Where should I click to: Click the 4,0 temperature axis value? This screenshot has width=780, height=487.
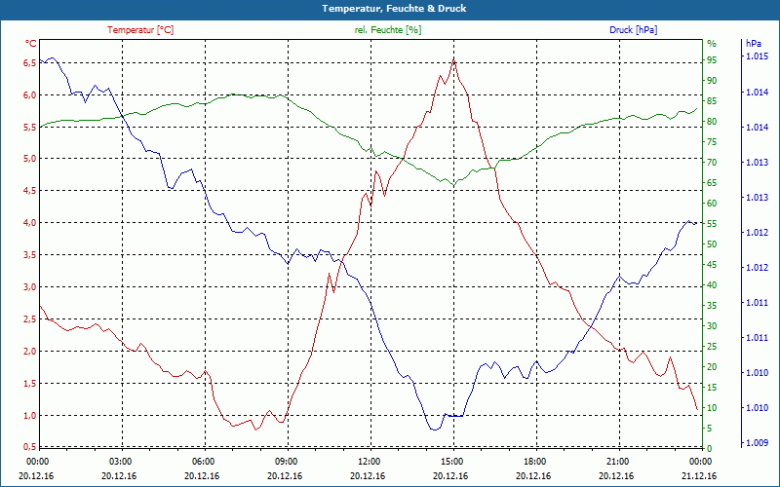pos(31,223)
